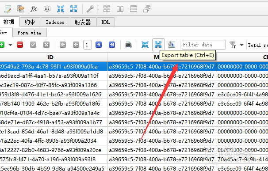This screenshot has height=171, width=268.
Task: Click the Total rows label
Action: pos(258,45)
